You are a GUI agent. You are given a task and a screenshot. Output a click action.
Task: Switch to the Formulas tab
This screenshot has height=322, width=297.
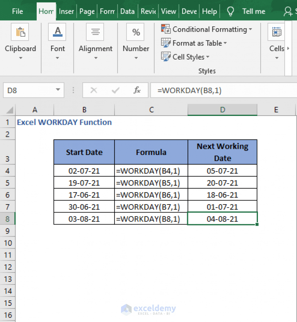[107, 11]
